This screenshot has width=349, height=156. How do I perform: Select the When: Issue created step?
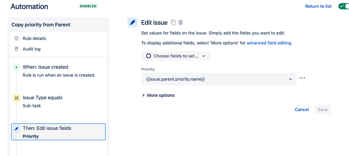coord(59,71)
